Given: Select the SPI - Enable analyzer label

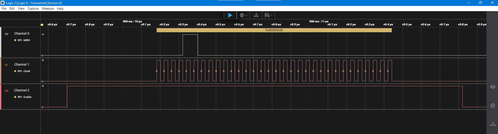Looking at the screenshot, I should point(24,97).
